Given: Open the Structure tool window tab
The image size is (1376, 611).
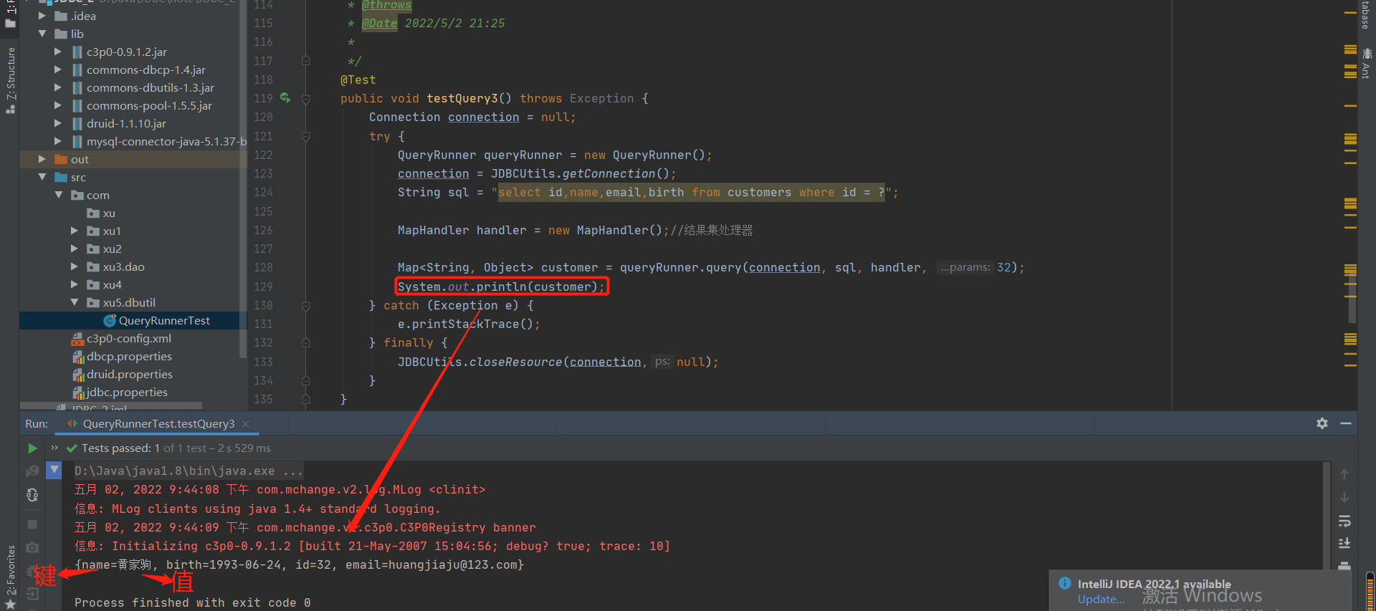Looking at the screenshot, I should click(x=10, y=80).
